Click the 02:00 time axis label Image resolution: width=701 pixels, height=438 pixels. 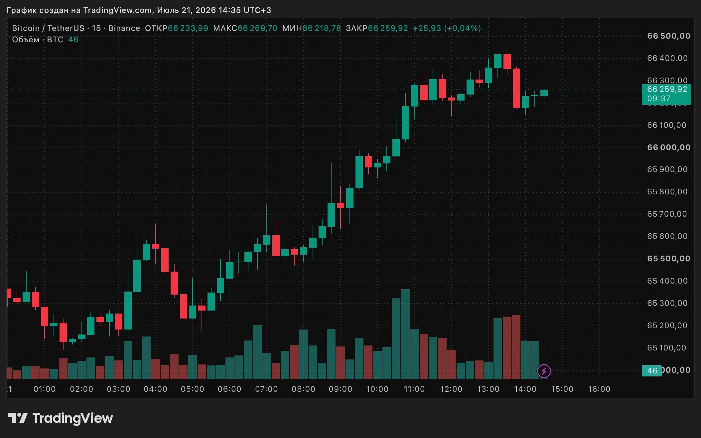pyautogui.click(x=81, y=389)
